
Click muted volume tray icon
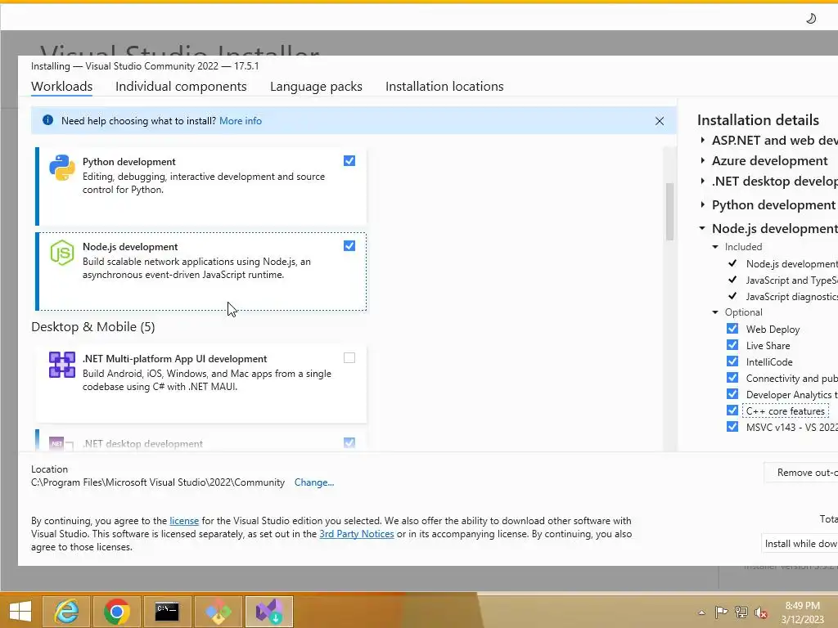[761, 612]
